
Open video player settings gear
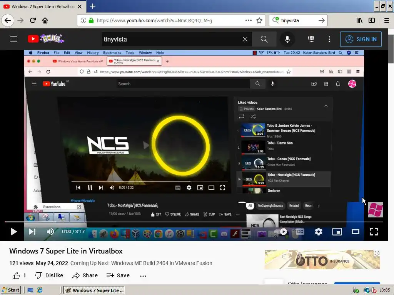(x=318, y=232)
